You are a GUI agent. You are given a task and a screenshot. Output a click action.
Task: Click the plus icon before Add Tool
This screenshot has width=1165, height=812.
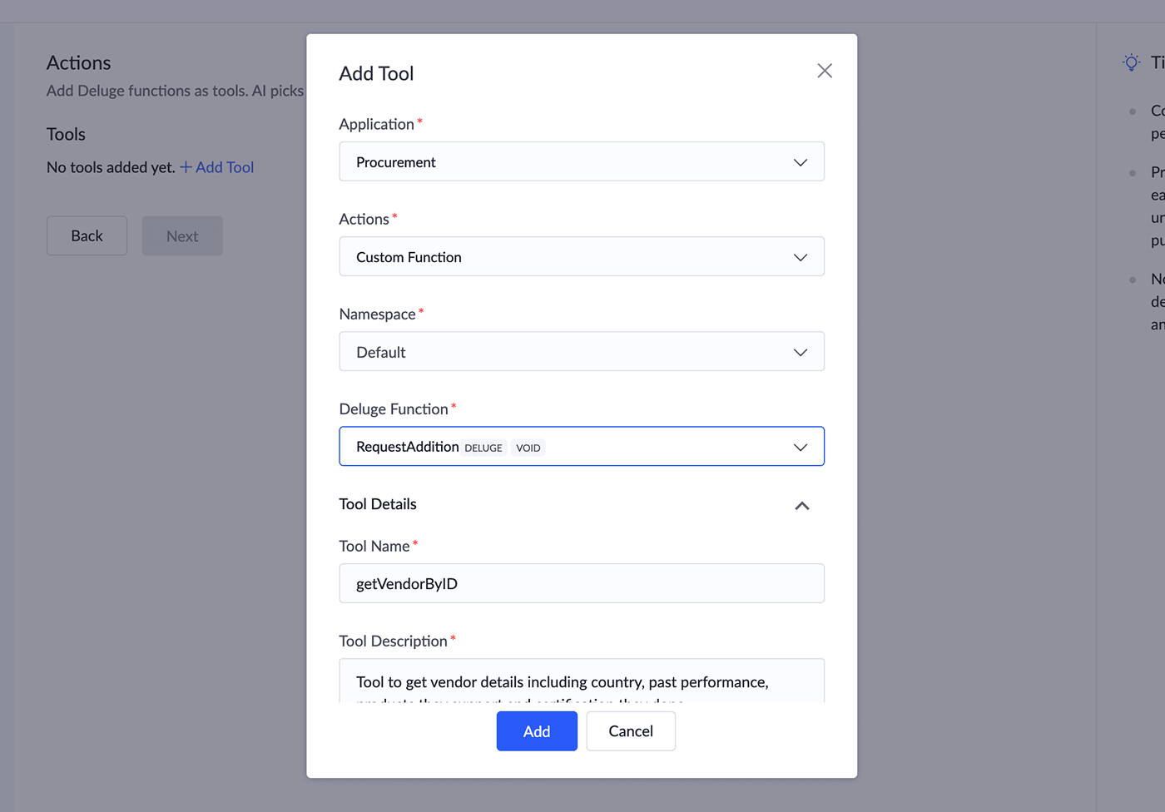pos(186,167)
